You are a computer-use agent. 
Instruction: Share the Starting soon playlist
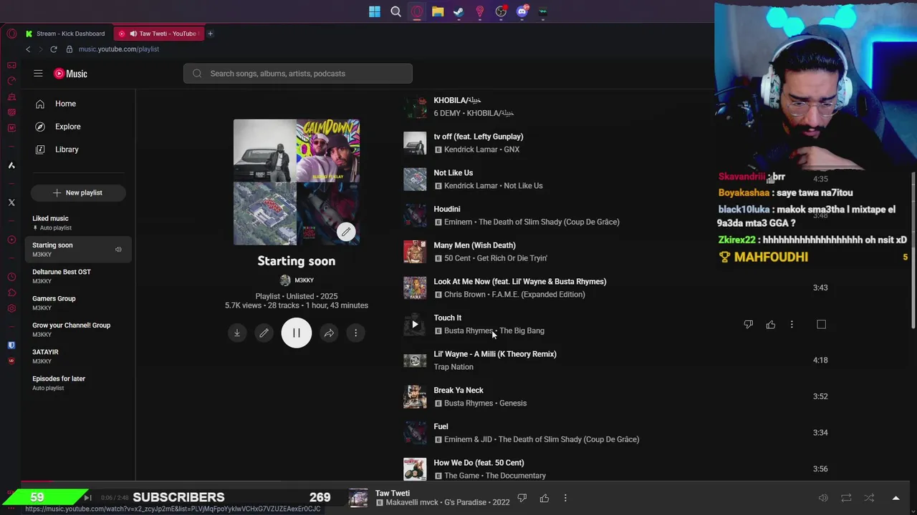329,333
